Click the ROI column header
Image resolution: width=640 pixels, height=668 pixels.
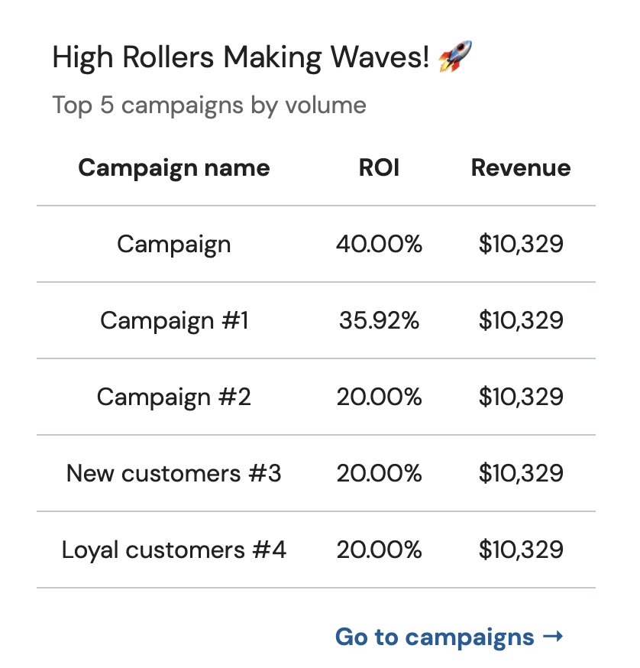coord(379,167)
